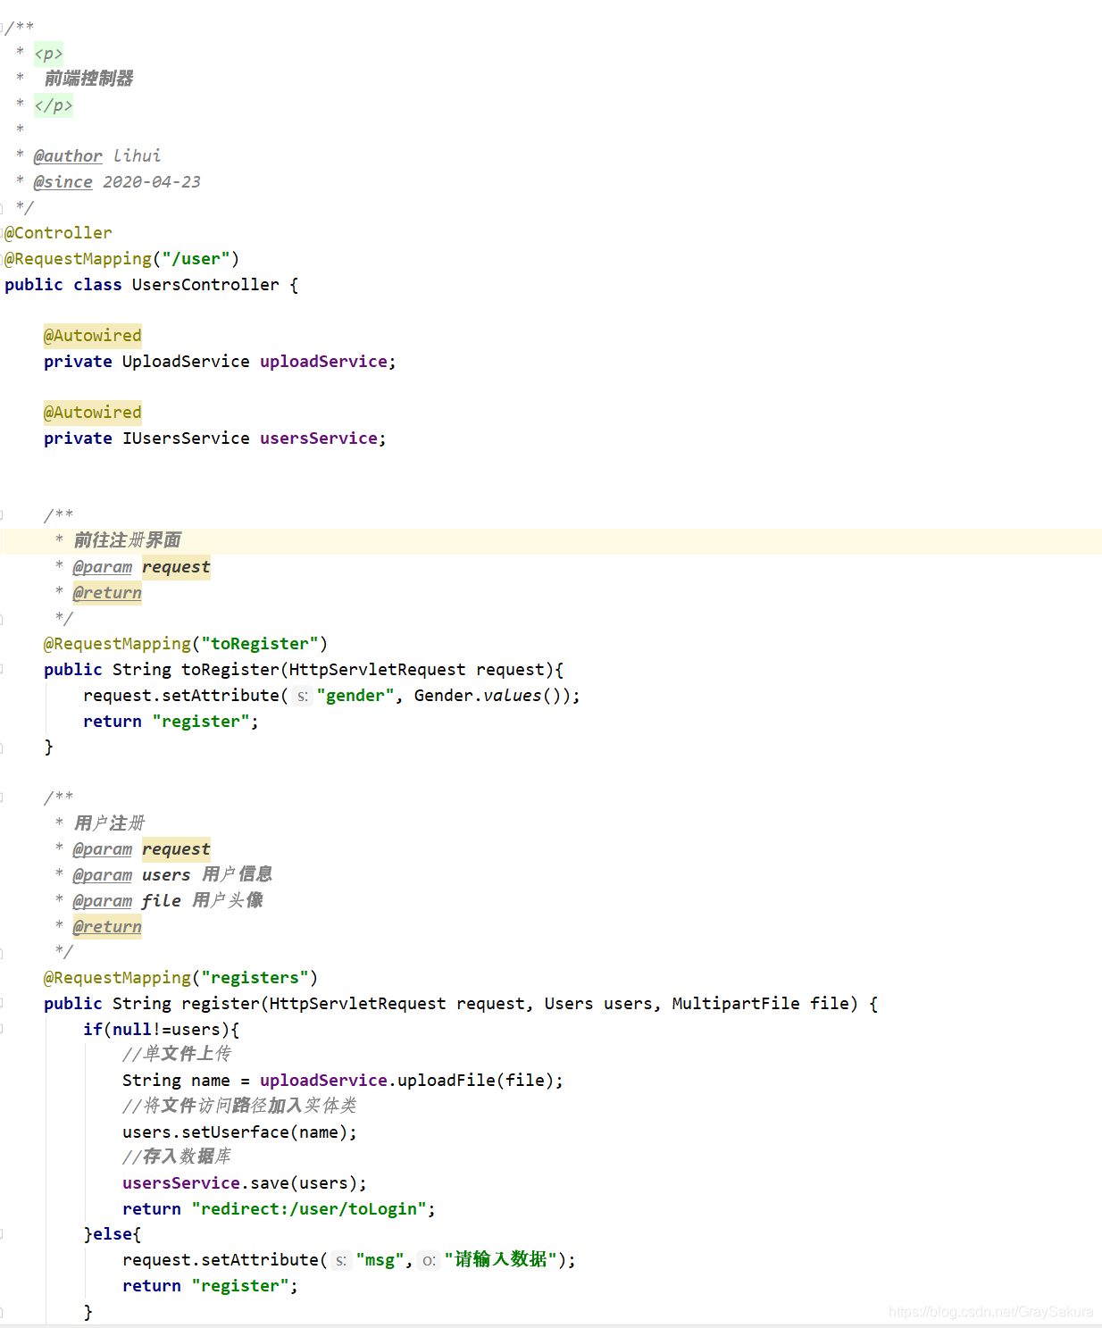Click the opening <p> tag in class comment
Viewport: 1102px width, 1328px height.
click(48, 54)
